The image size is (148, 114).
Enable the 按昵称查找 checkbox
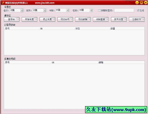coord(99,10)
